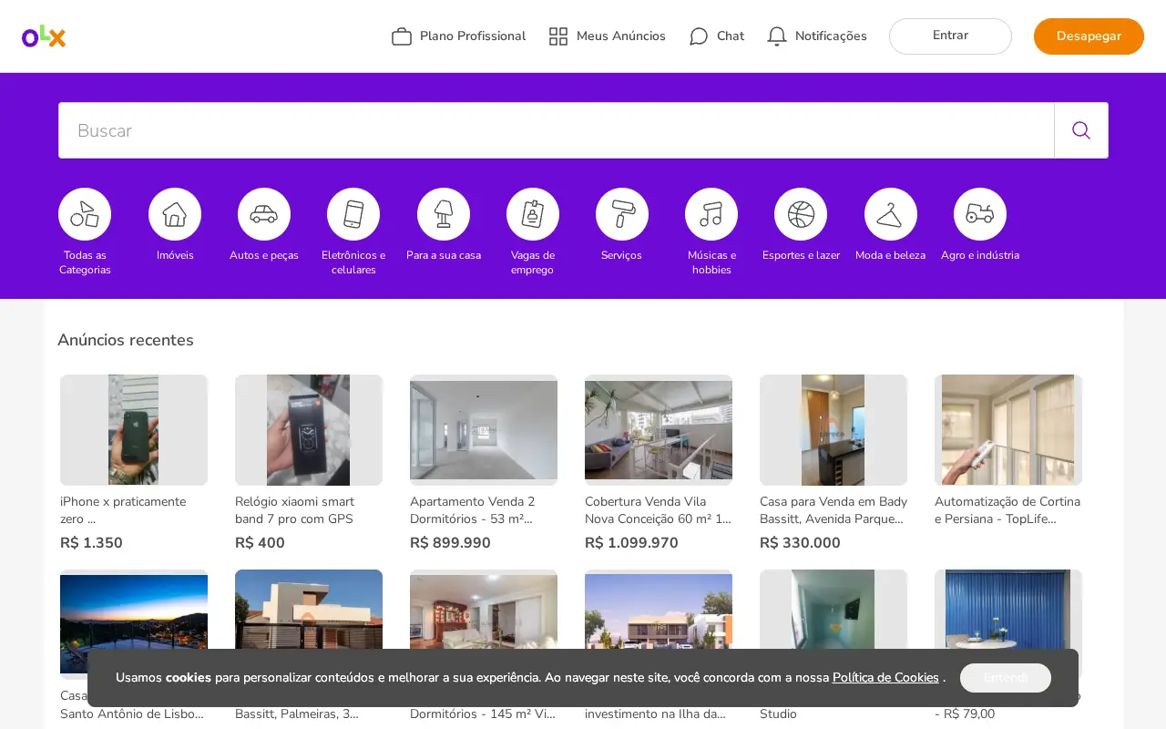Choose the Para a sua casa lamp icon

[444, 214]
